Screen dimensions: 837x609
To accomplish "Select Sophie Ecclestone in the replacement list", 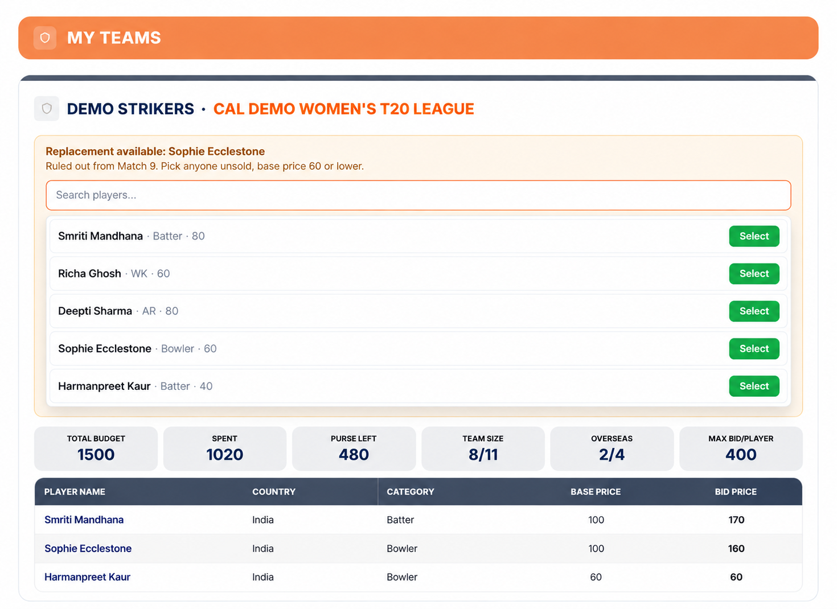I will (x=754, y=349).
